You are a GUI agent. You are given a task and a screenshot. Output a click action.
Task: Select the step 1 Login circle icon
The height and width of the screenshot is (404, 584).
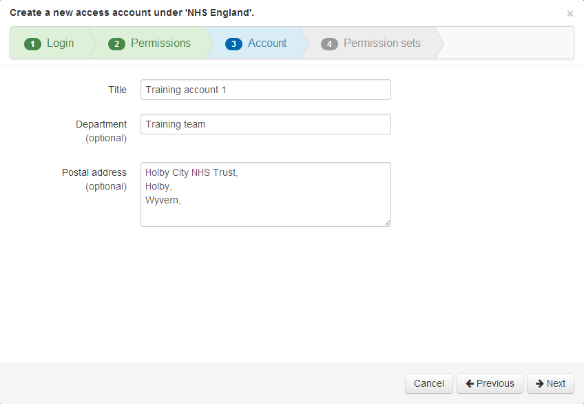(x=32, y=43)
